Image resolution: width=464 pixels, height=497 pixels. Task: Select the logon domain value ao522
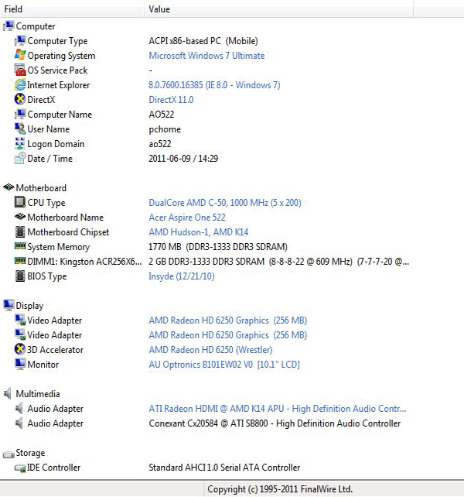point(160,144)
